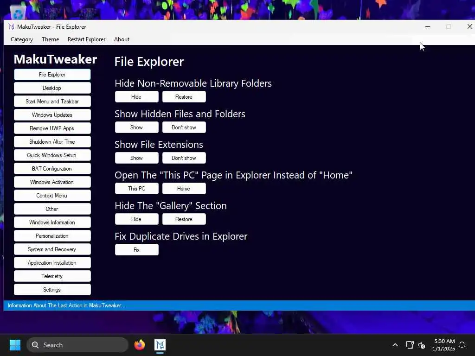This screenshot has height=356, width=475.
Task: Open System and Recovery category
Action: 52,249
